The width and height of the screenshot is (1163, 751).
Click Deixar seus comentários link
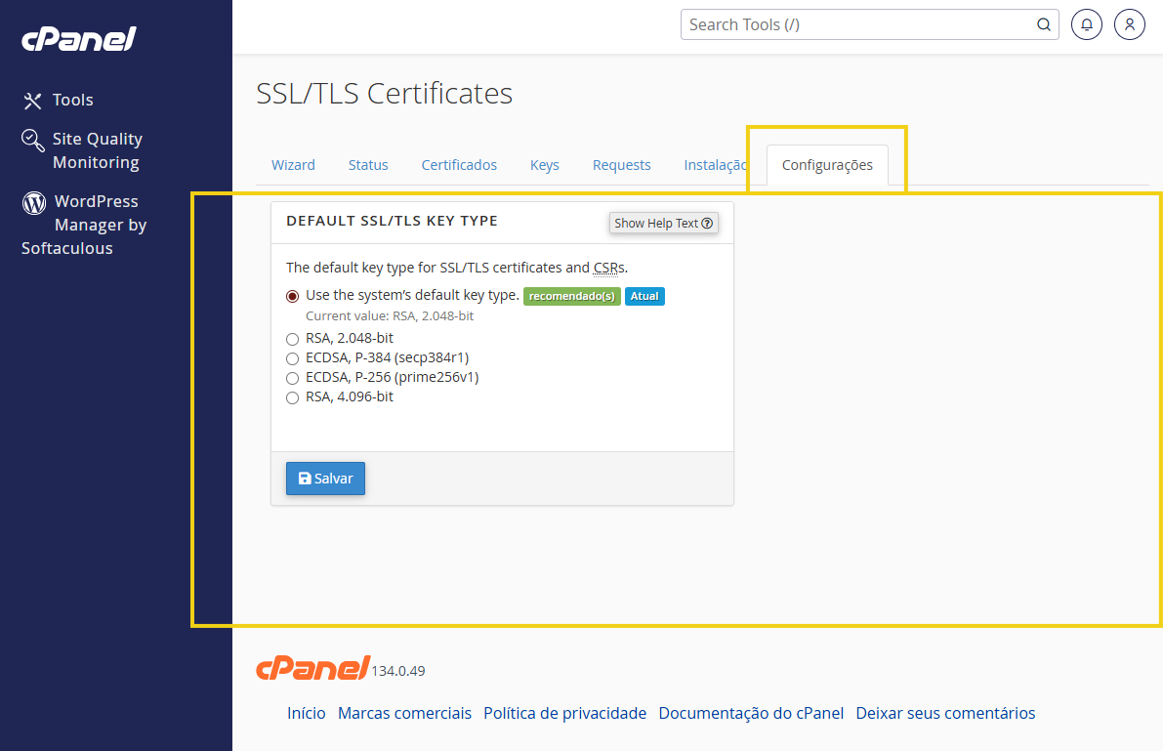tap(945, 713)
